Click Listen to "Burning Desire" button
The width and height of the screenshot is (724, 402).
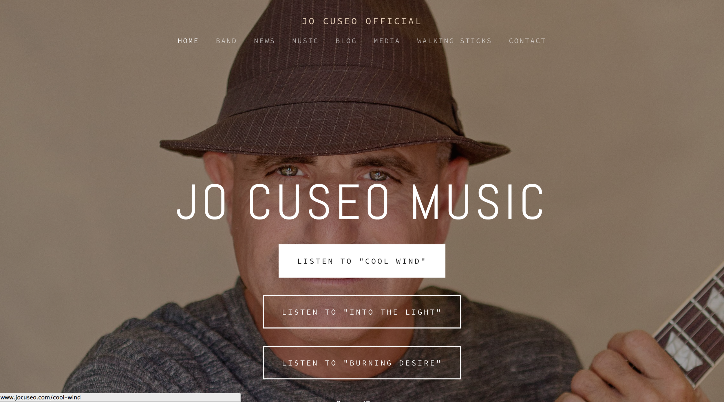click(362, 363)
